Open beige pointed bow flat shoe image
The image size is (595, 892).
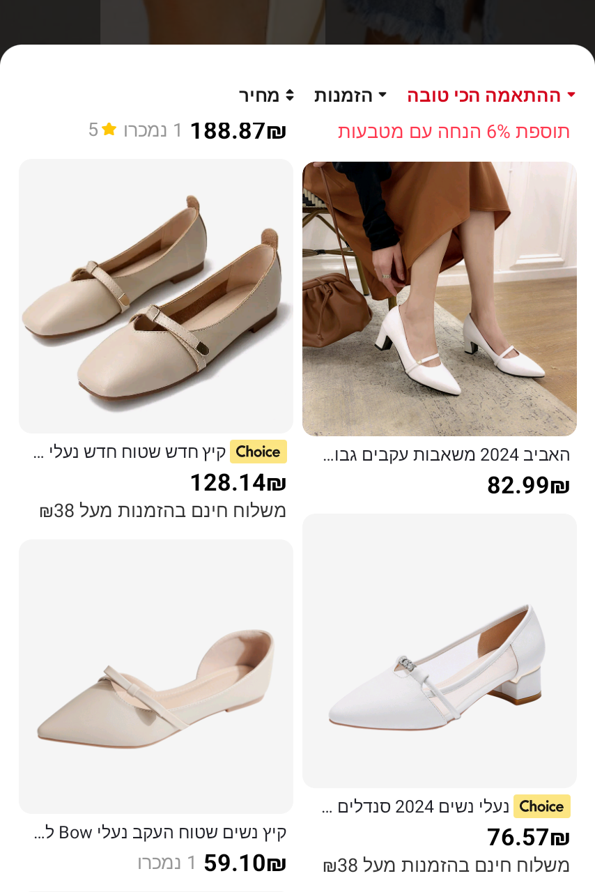point(156,677)
